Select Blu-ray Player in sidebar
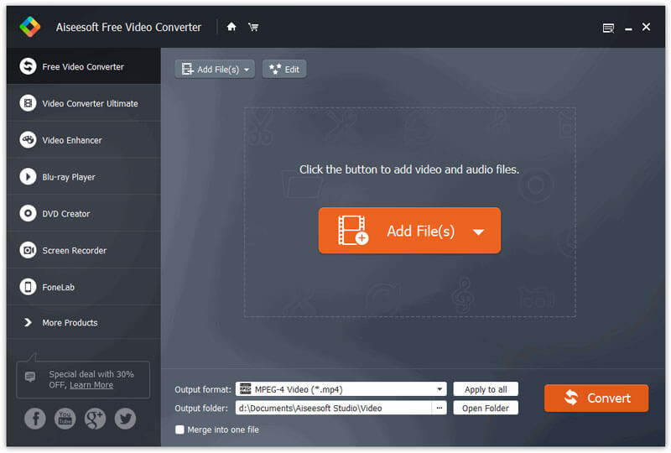Screen dimensions: 671x453 (x=69, y=177)
